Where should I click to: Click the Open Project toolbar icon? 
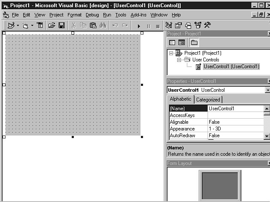51,26
